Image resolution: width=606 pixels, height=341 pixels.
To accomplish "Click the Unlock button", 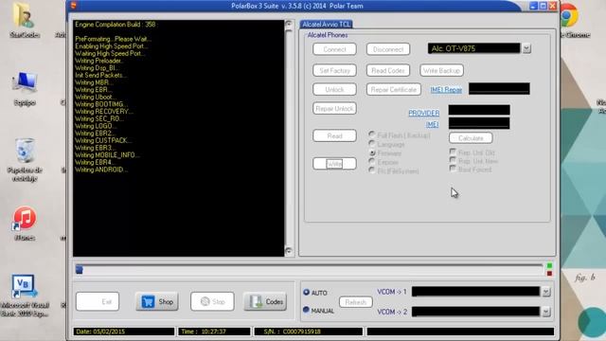I will coord(334,89).
